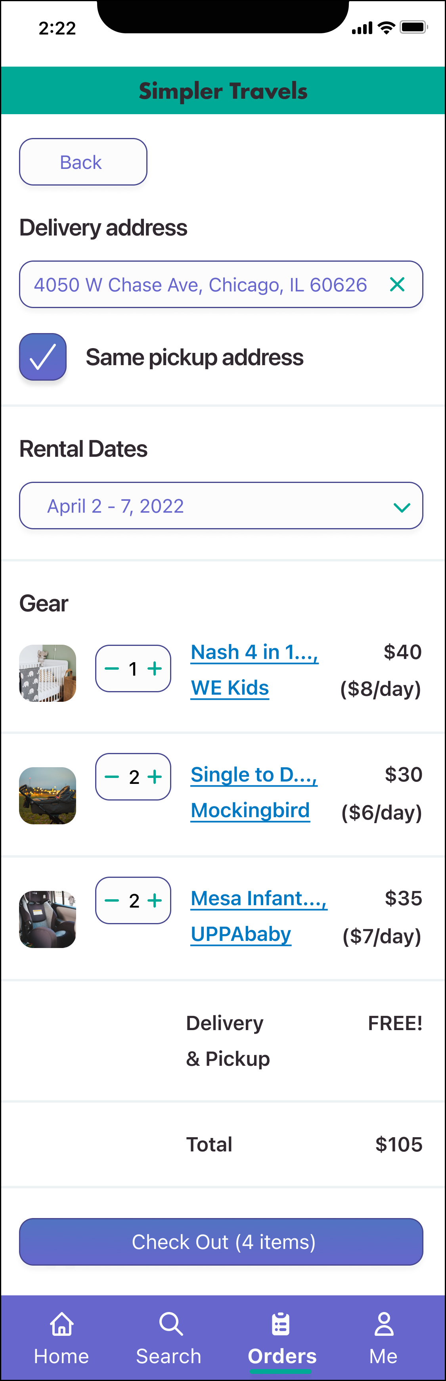
Task: Tap plus for Mockingbird stroller quantity
Action: [x=155, y=776]
